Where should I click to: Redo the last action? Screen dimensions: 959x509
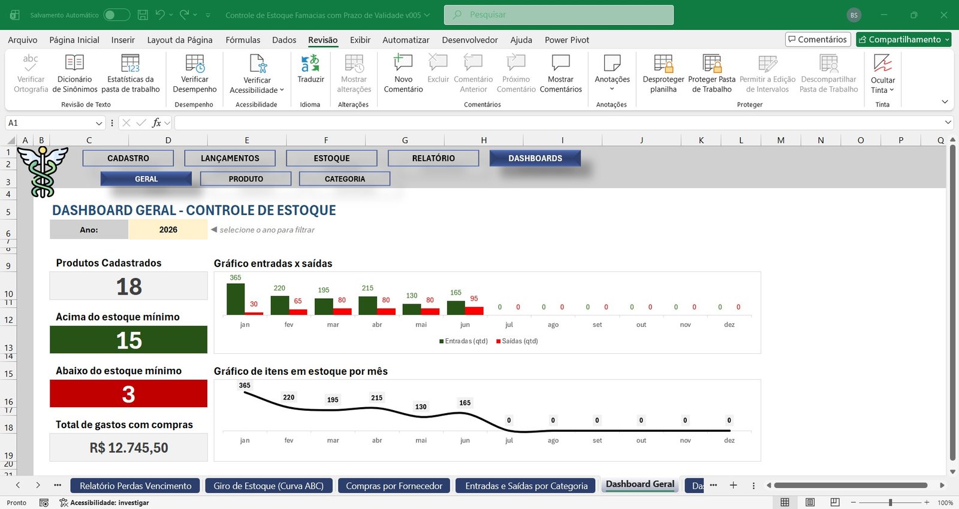[184, 14]
